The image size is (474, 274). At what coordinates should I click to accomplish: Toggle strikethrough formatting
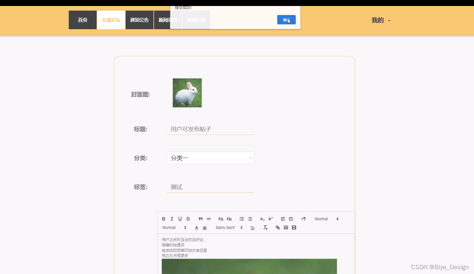click(188, 219)
